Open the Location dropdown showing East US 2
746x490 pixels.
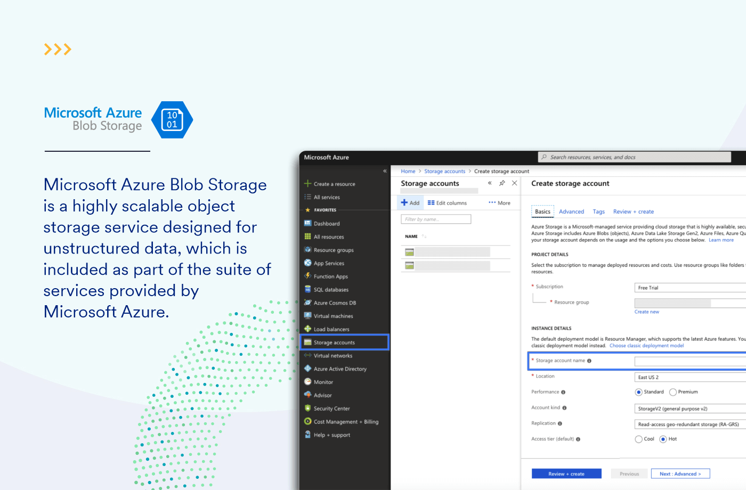pos(690,377)
